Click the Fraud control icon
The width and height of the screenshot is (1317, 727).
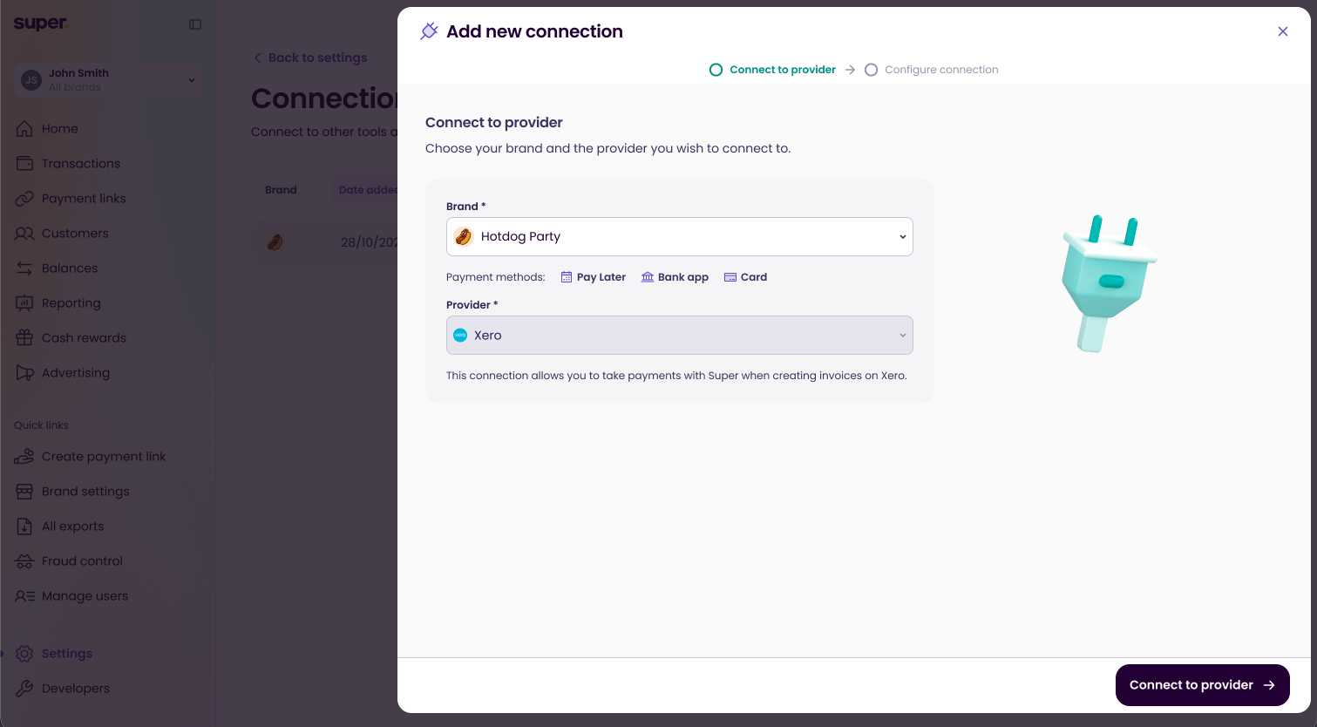pos(24,561)
